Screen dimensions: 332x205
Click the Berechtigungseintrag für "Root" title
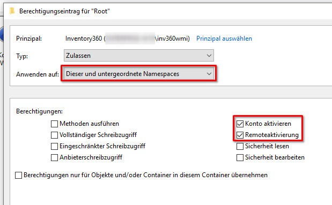pos(64,11)
